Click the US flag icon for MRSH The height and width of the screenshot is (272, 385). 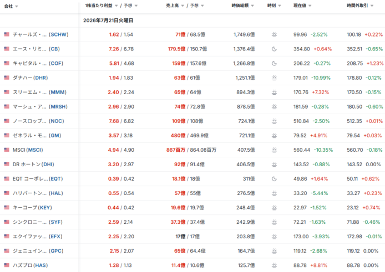coord(7,106)
